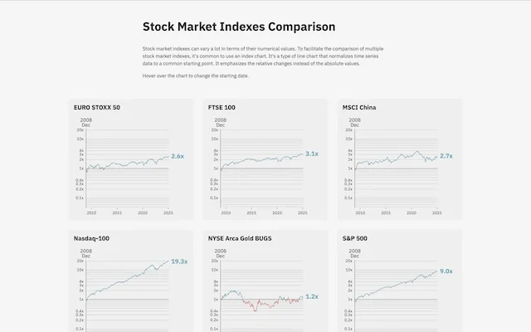Click the 2020 axis tick on FTSE 100 chart

pyautogui.click(x=277, y=212)
